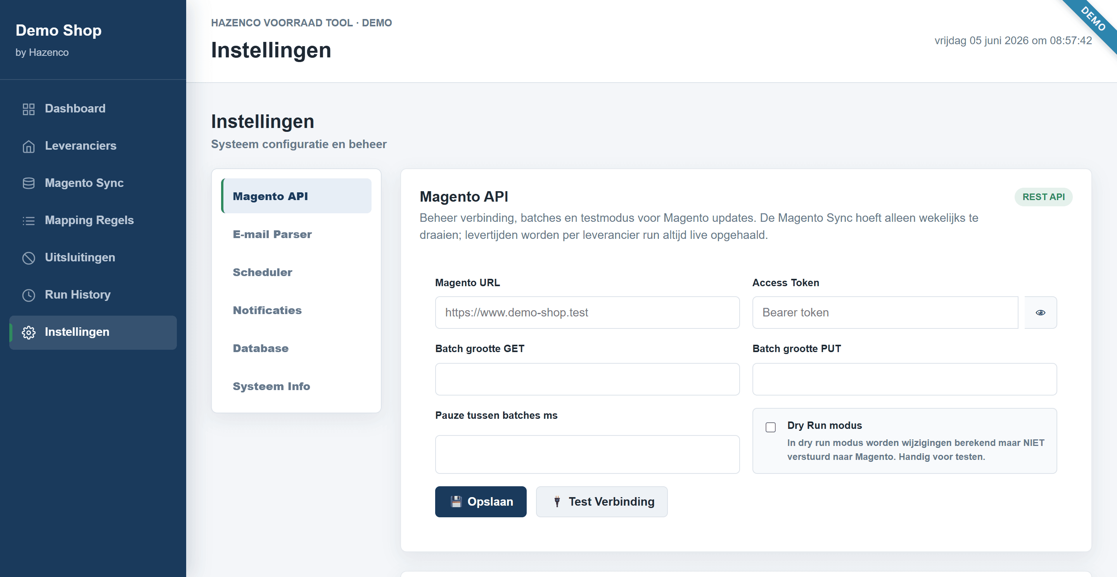The image size is (1117, 577).
Task: Click the Demo Shop logo title
Action: (59, 30)
